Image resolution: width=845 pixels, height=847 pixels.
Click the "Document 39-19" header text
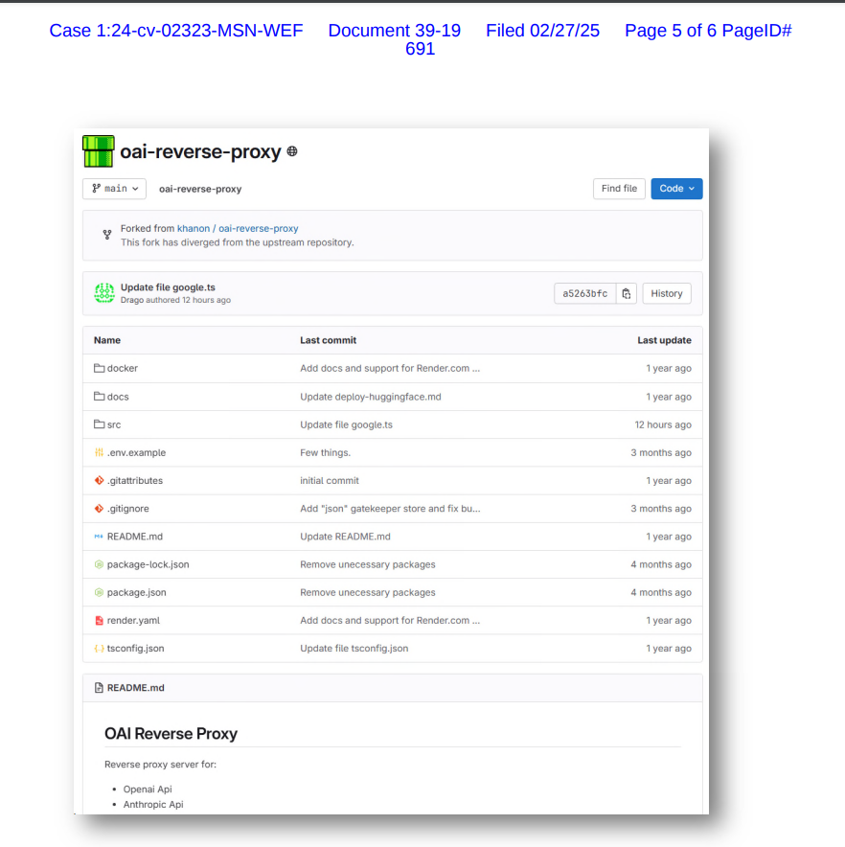(x=395, y=31)
